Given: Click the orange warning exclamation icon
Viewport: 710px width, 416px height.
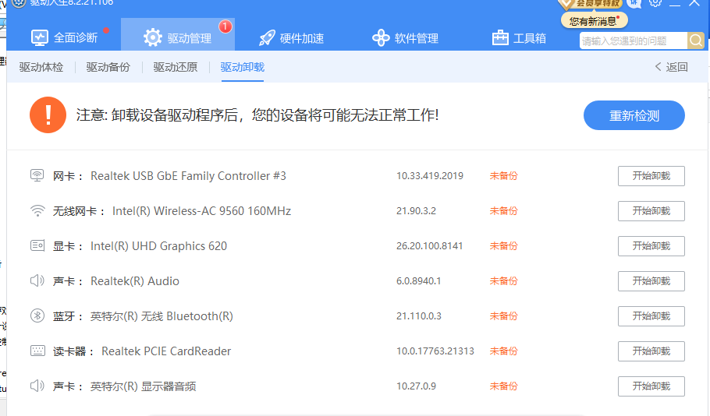Looking at the screenshot, I should coord(48,115).
